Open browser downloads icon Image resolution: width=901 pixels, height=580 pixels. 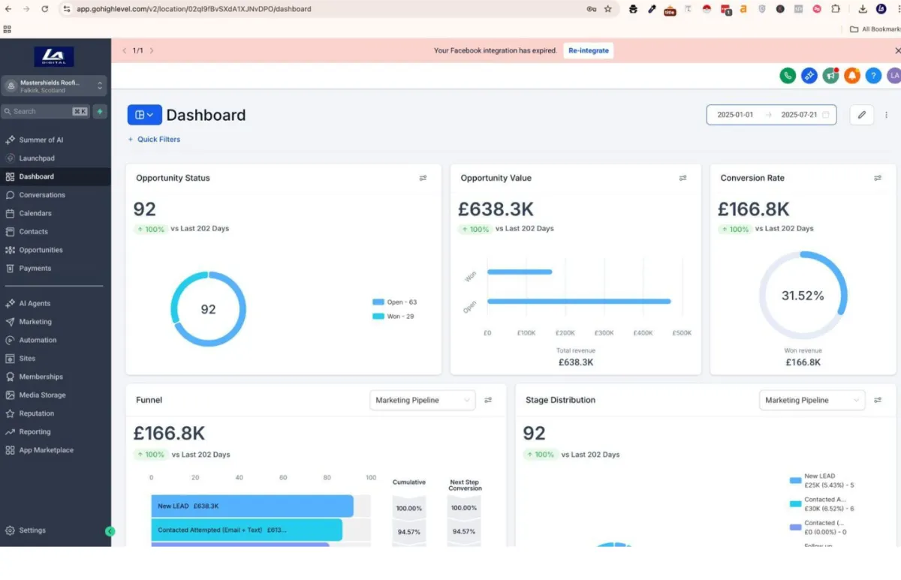[x=863, y=9]
